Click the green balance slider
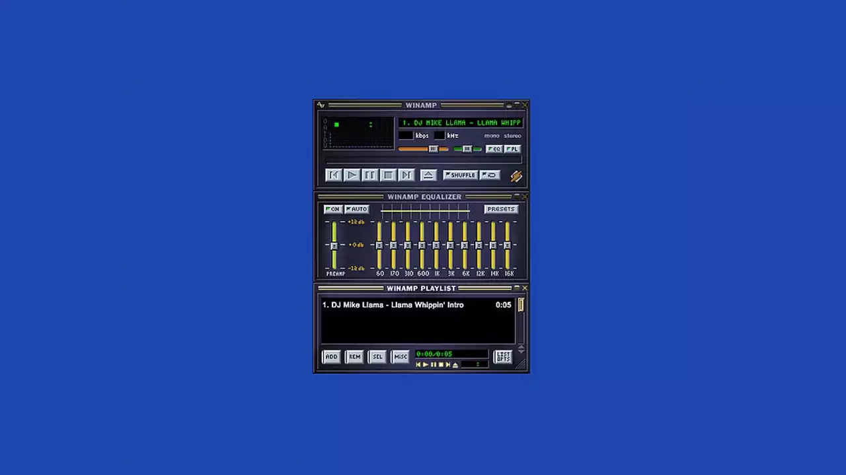The image size is (846, 475). (x=467, y=149)
